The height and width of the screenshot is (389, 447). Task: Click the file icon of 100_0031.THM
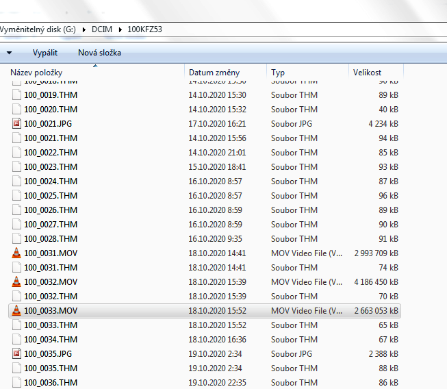click(x=16, y=268)
